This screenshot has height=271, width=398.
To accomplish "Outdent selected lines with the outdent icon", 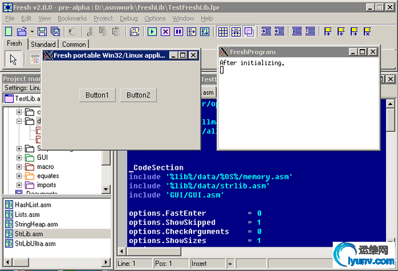I will click(279, 32).
